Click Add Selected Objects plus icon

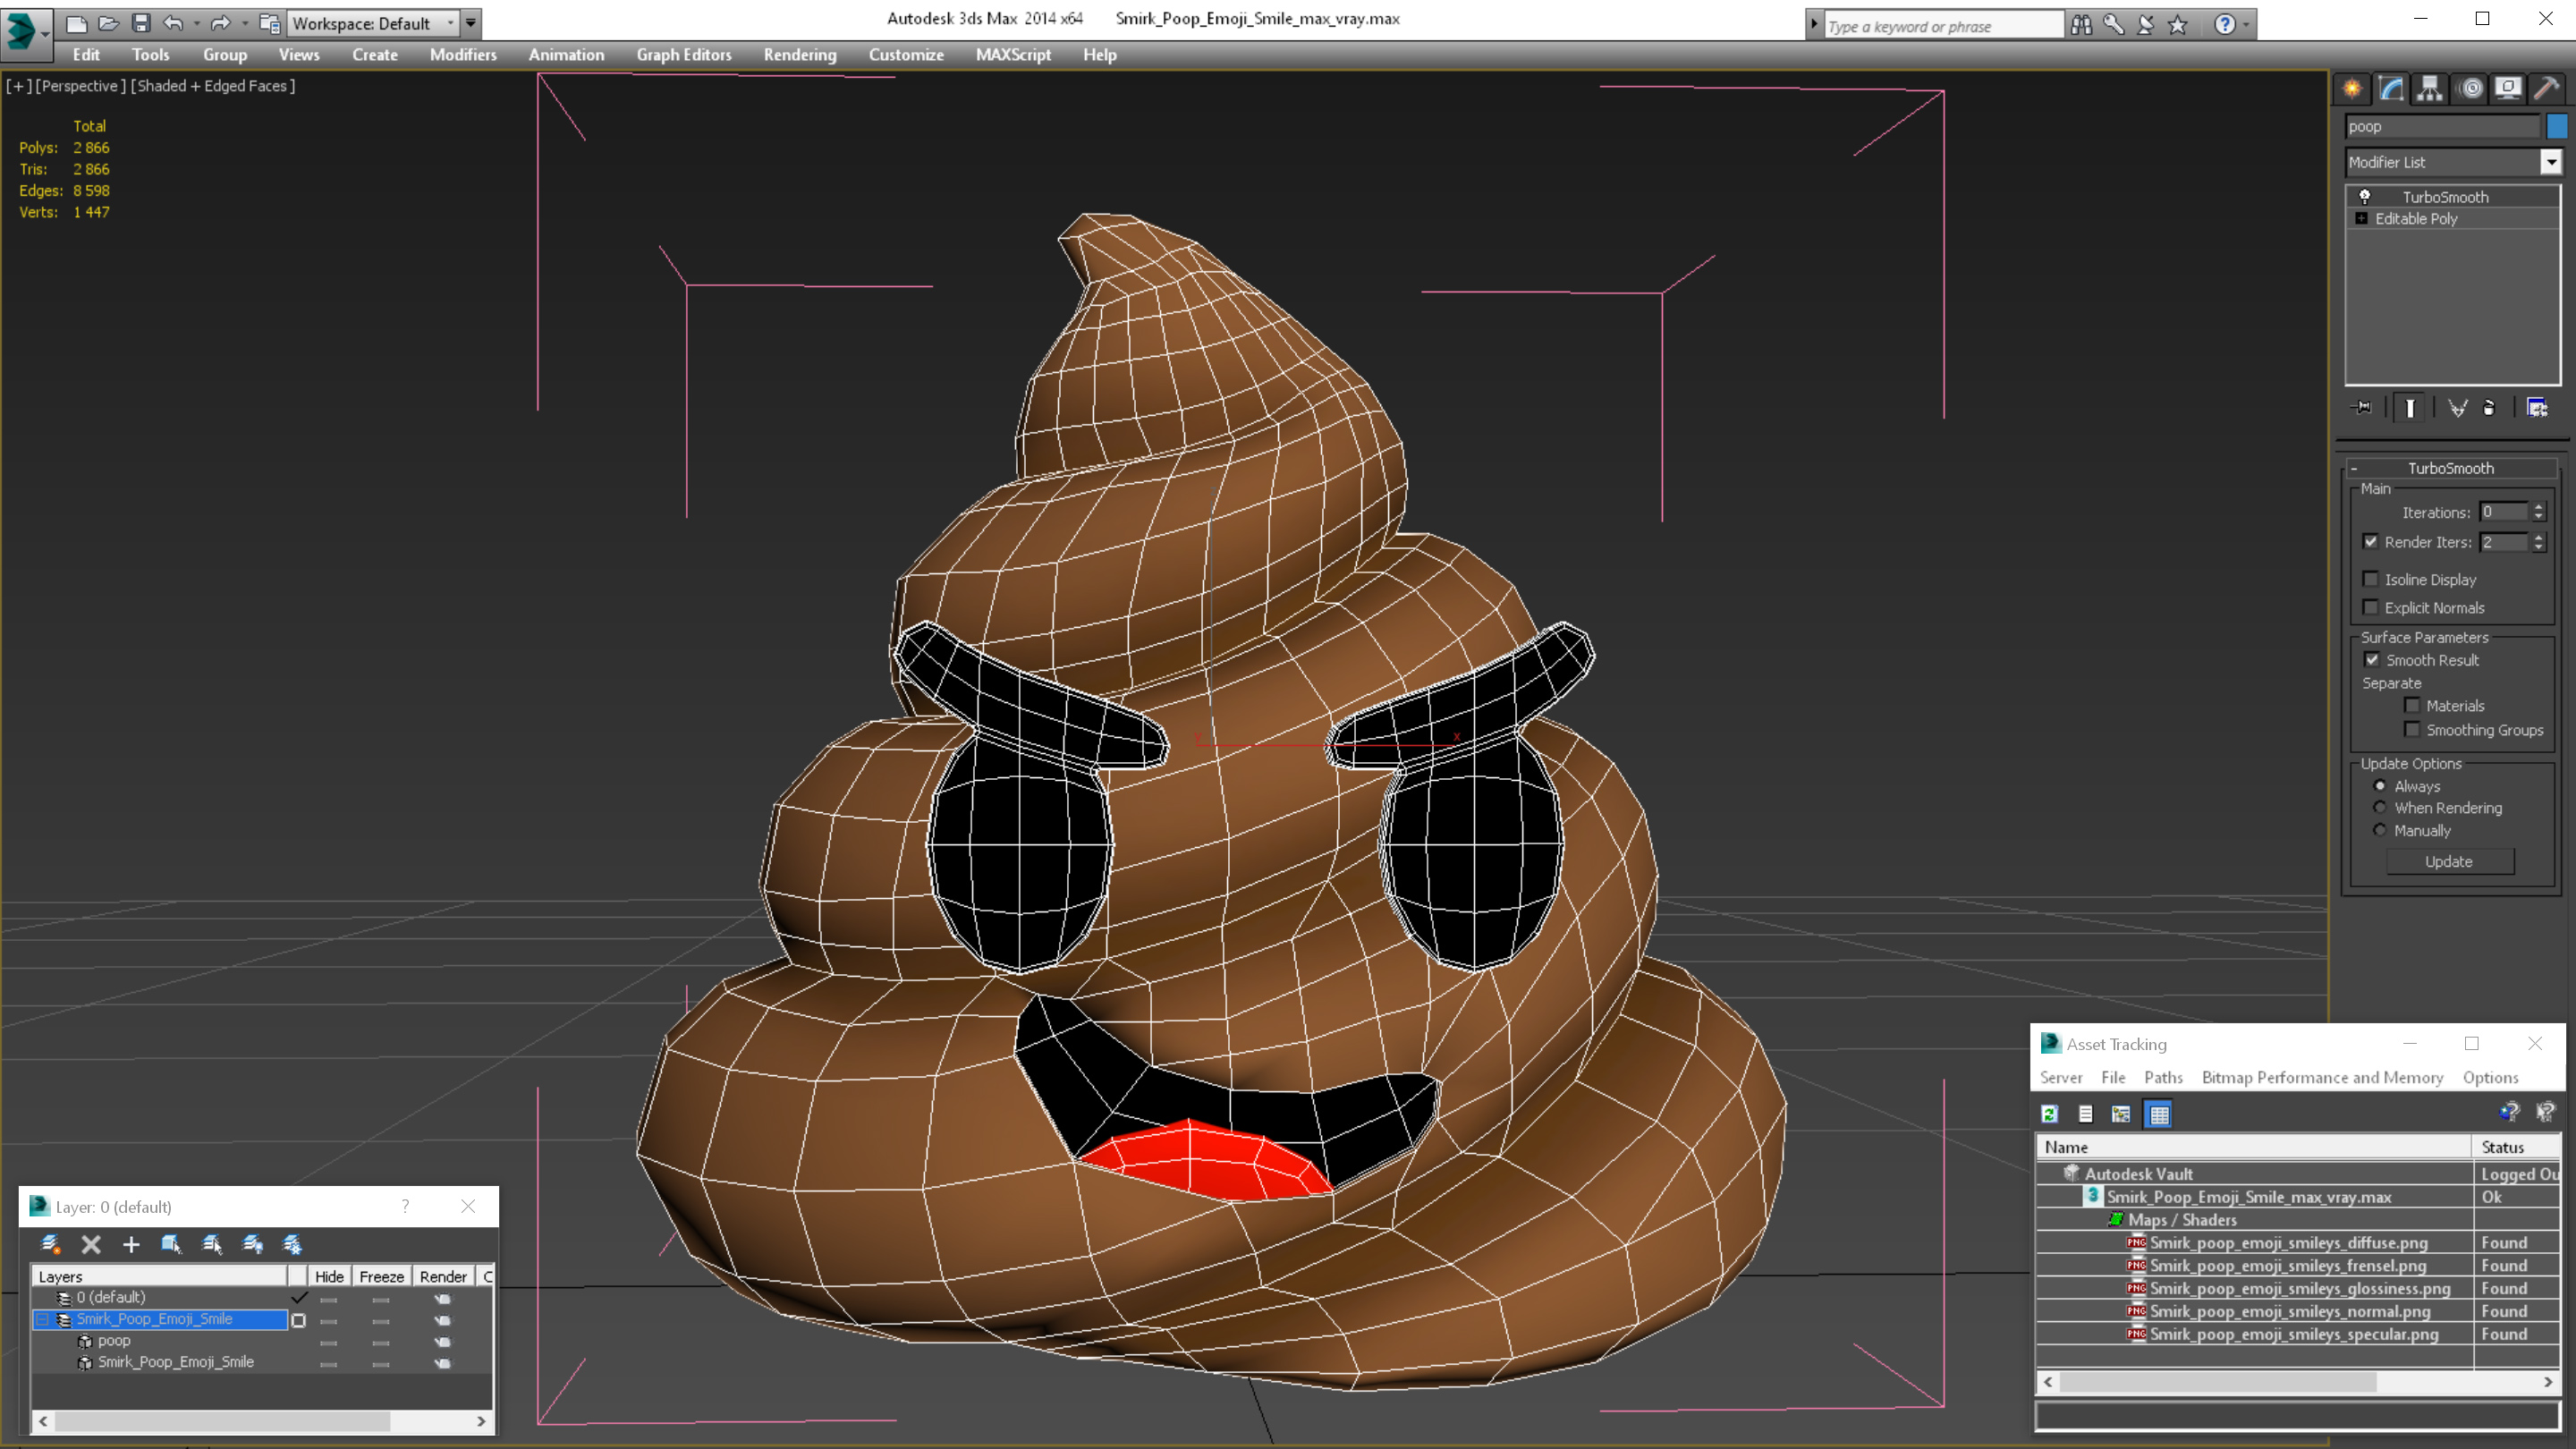coord(131,1244)
